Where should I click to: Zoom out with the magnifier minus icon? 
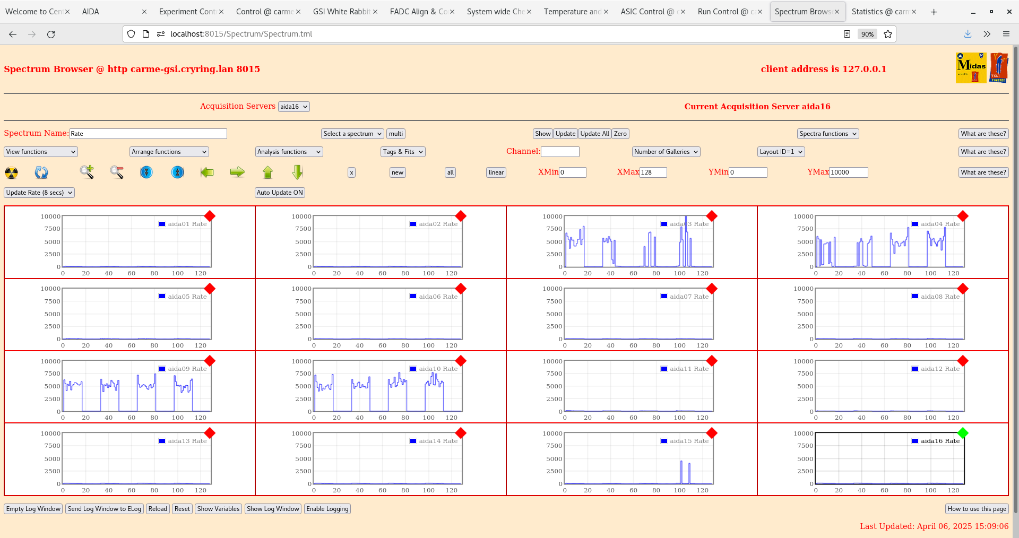[x=117, y=172]
